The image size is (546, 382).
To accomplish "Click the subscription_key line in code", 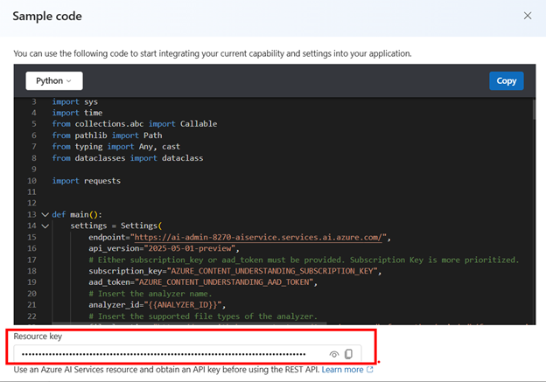I will [x=235, y=271].
